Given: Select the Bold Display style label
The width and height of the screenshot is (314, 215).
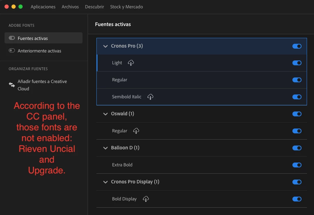Looking at the screenshot, I should pos(124,199).
